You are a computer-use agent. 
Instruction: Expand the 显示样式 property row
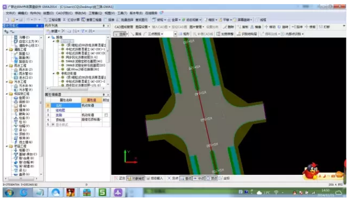(53, 124)
